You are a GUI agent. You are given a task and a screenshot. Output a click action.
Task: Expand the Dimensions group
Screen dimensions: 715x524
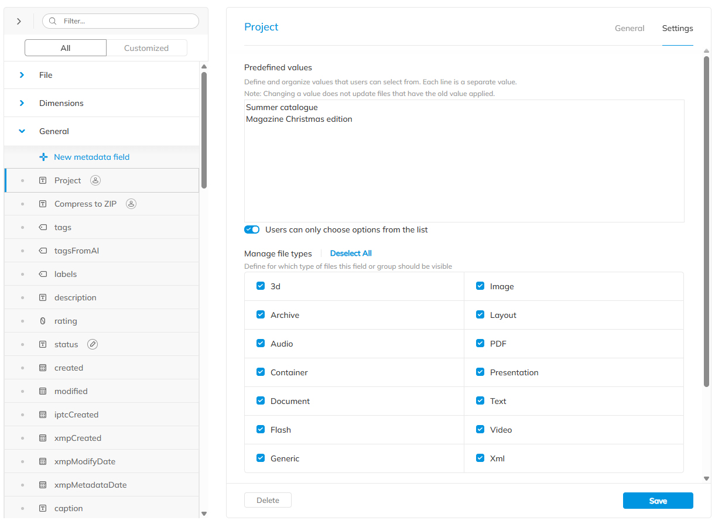point(23,103)
